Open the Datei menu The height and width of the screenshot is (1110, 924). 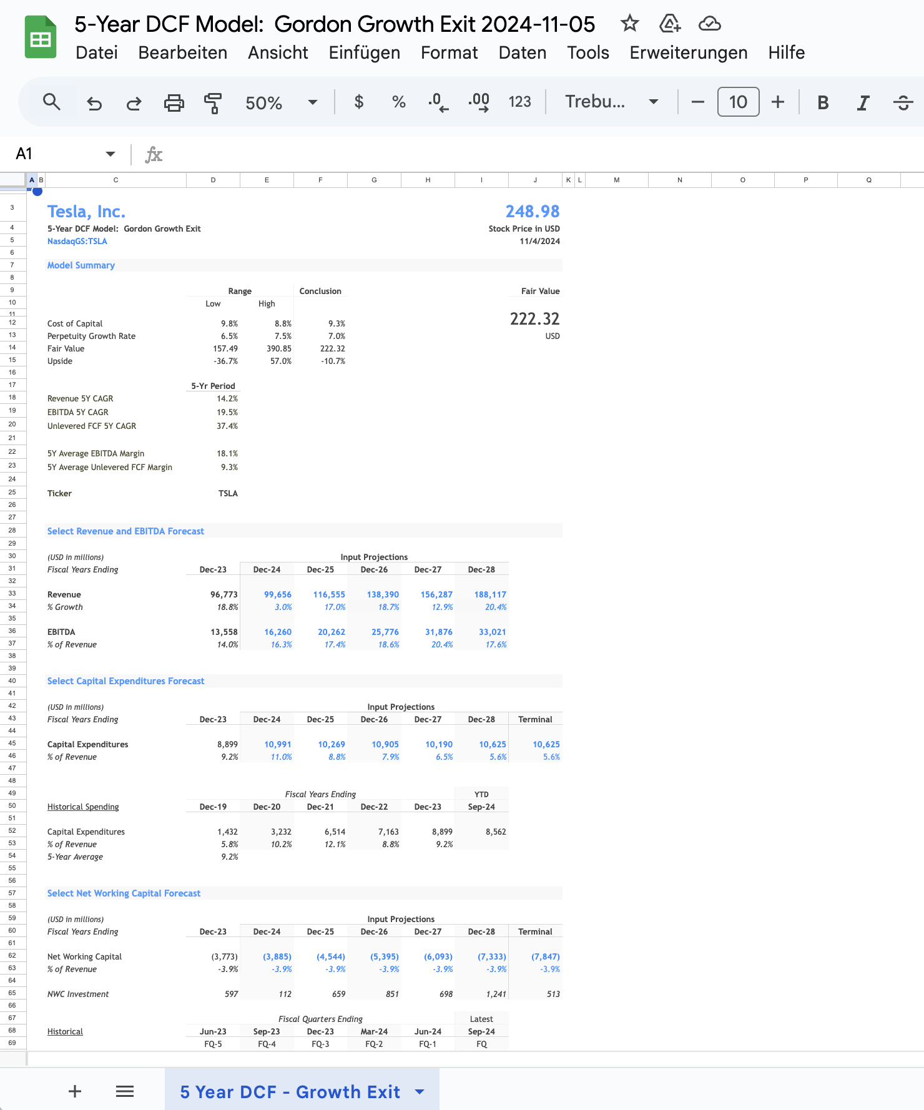pyautogui.click(x=97, y=52)
